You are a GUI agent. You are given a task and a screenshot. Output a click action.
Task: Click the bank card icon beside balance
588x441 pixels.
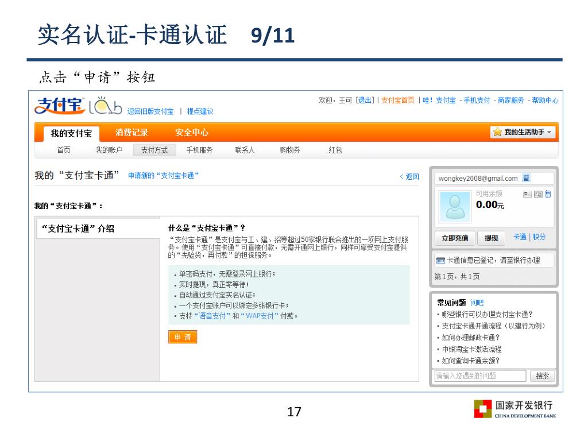point(538,194)
